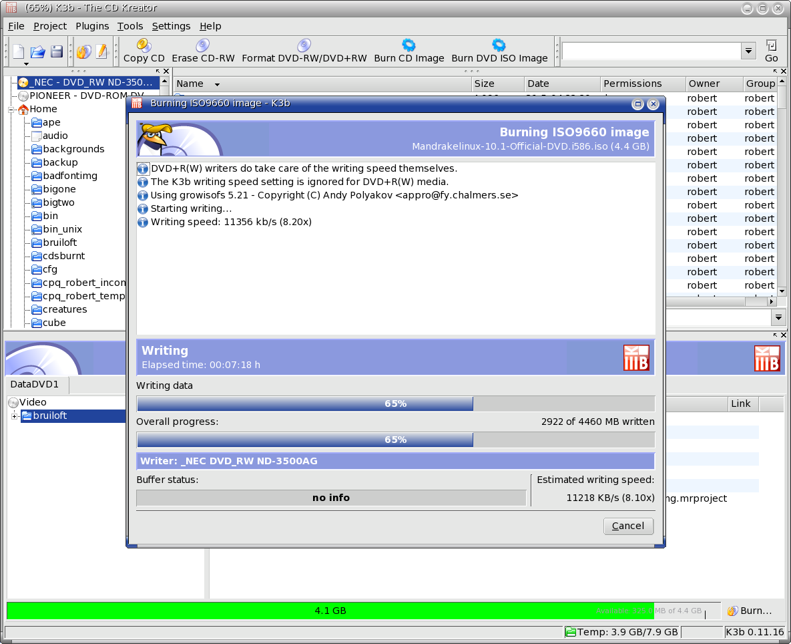The image size is (791, 644).
Task: Close the directory tree panel with X
Action: 166,71
